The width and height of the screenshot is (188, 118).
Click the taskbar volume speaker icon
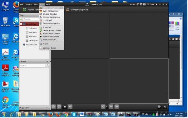click(x=171, y=115)
